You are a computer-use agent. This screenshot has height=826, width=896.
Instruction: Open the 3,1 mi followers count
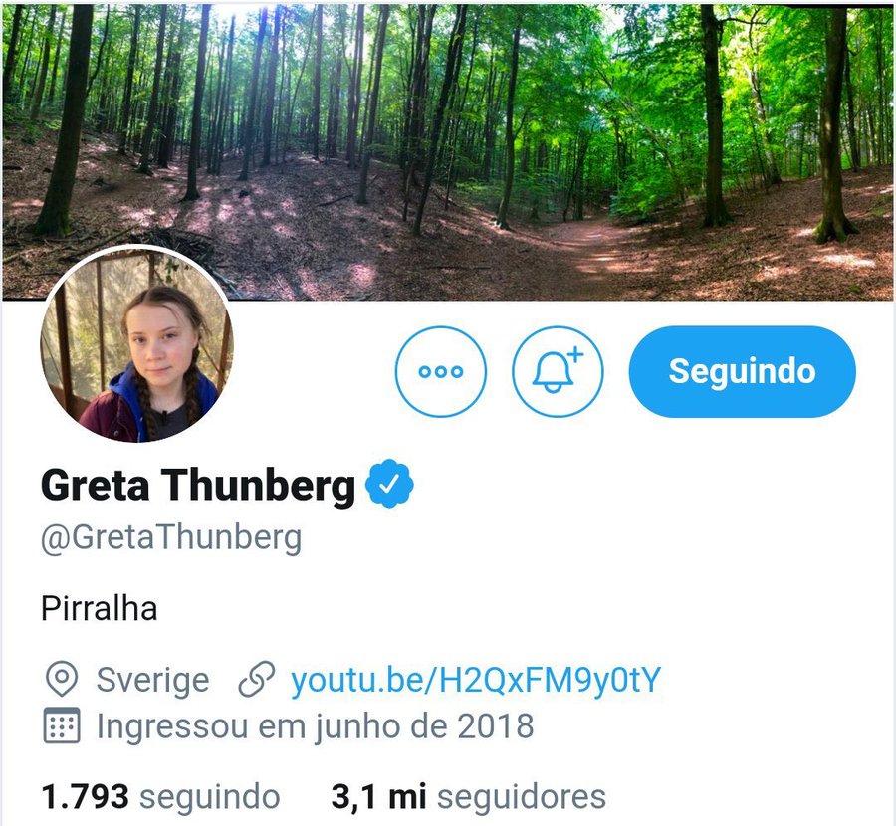click(378, 797)
